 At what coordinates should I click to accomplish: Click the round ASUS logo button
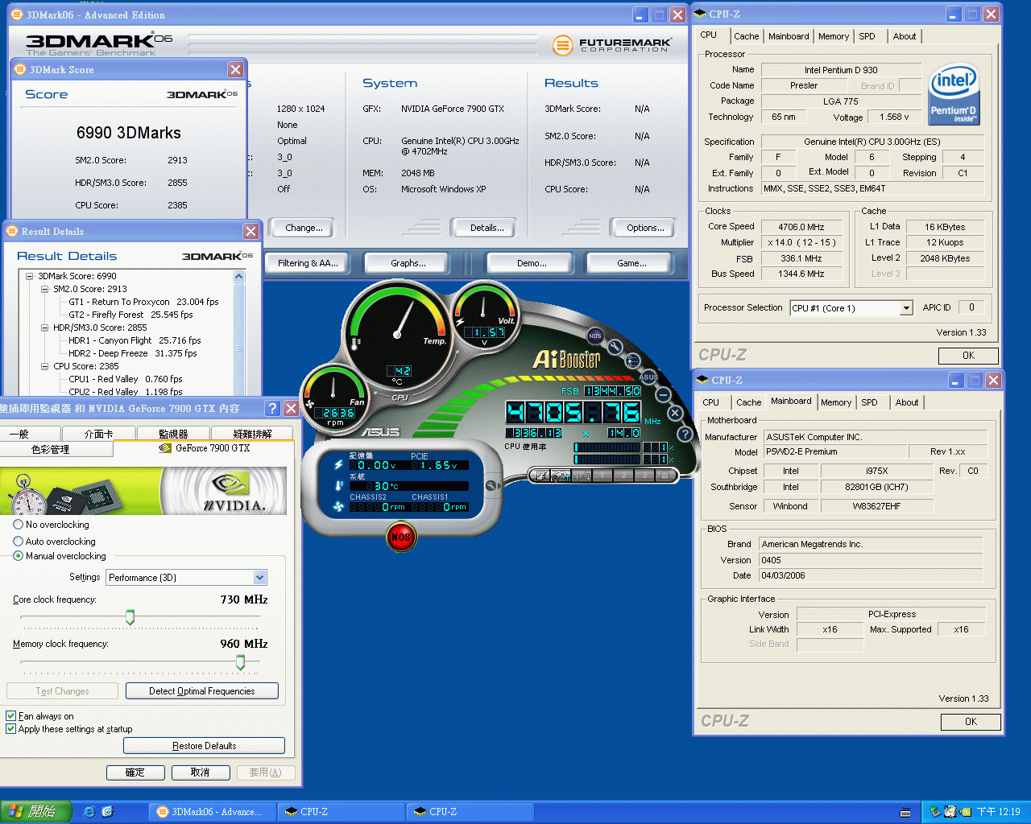[x=648, y=377]
